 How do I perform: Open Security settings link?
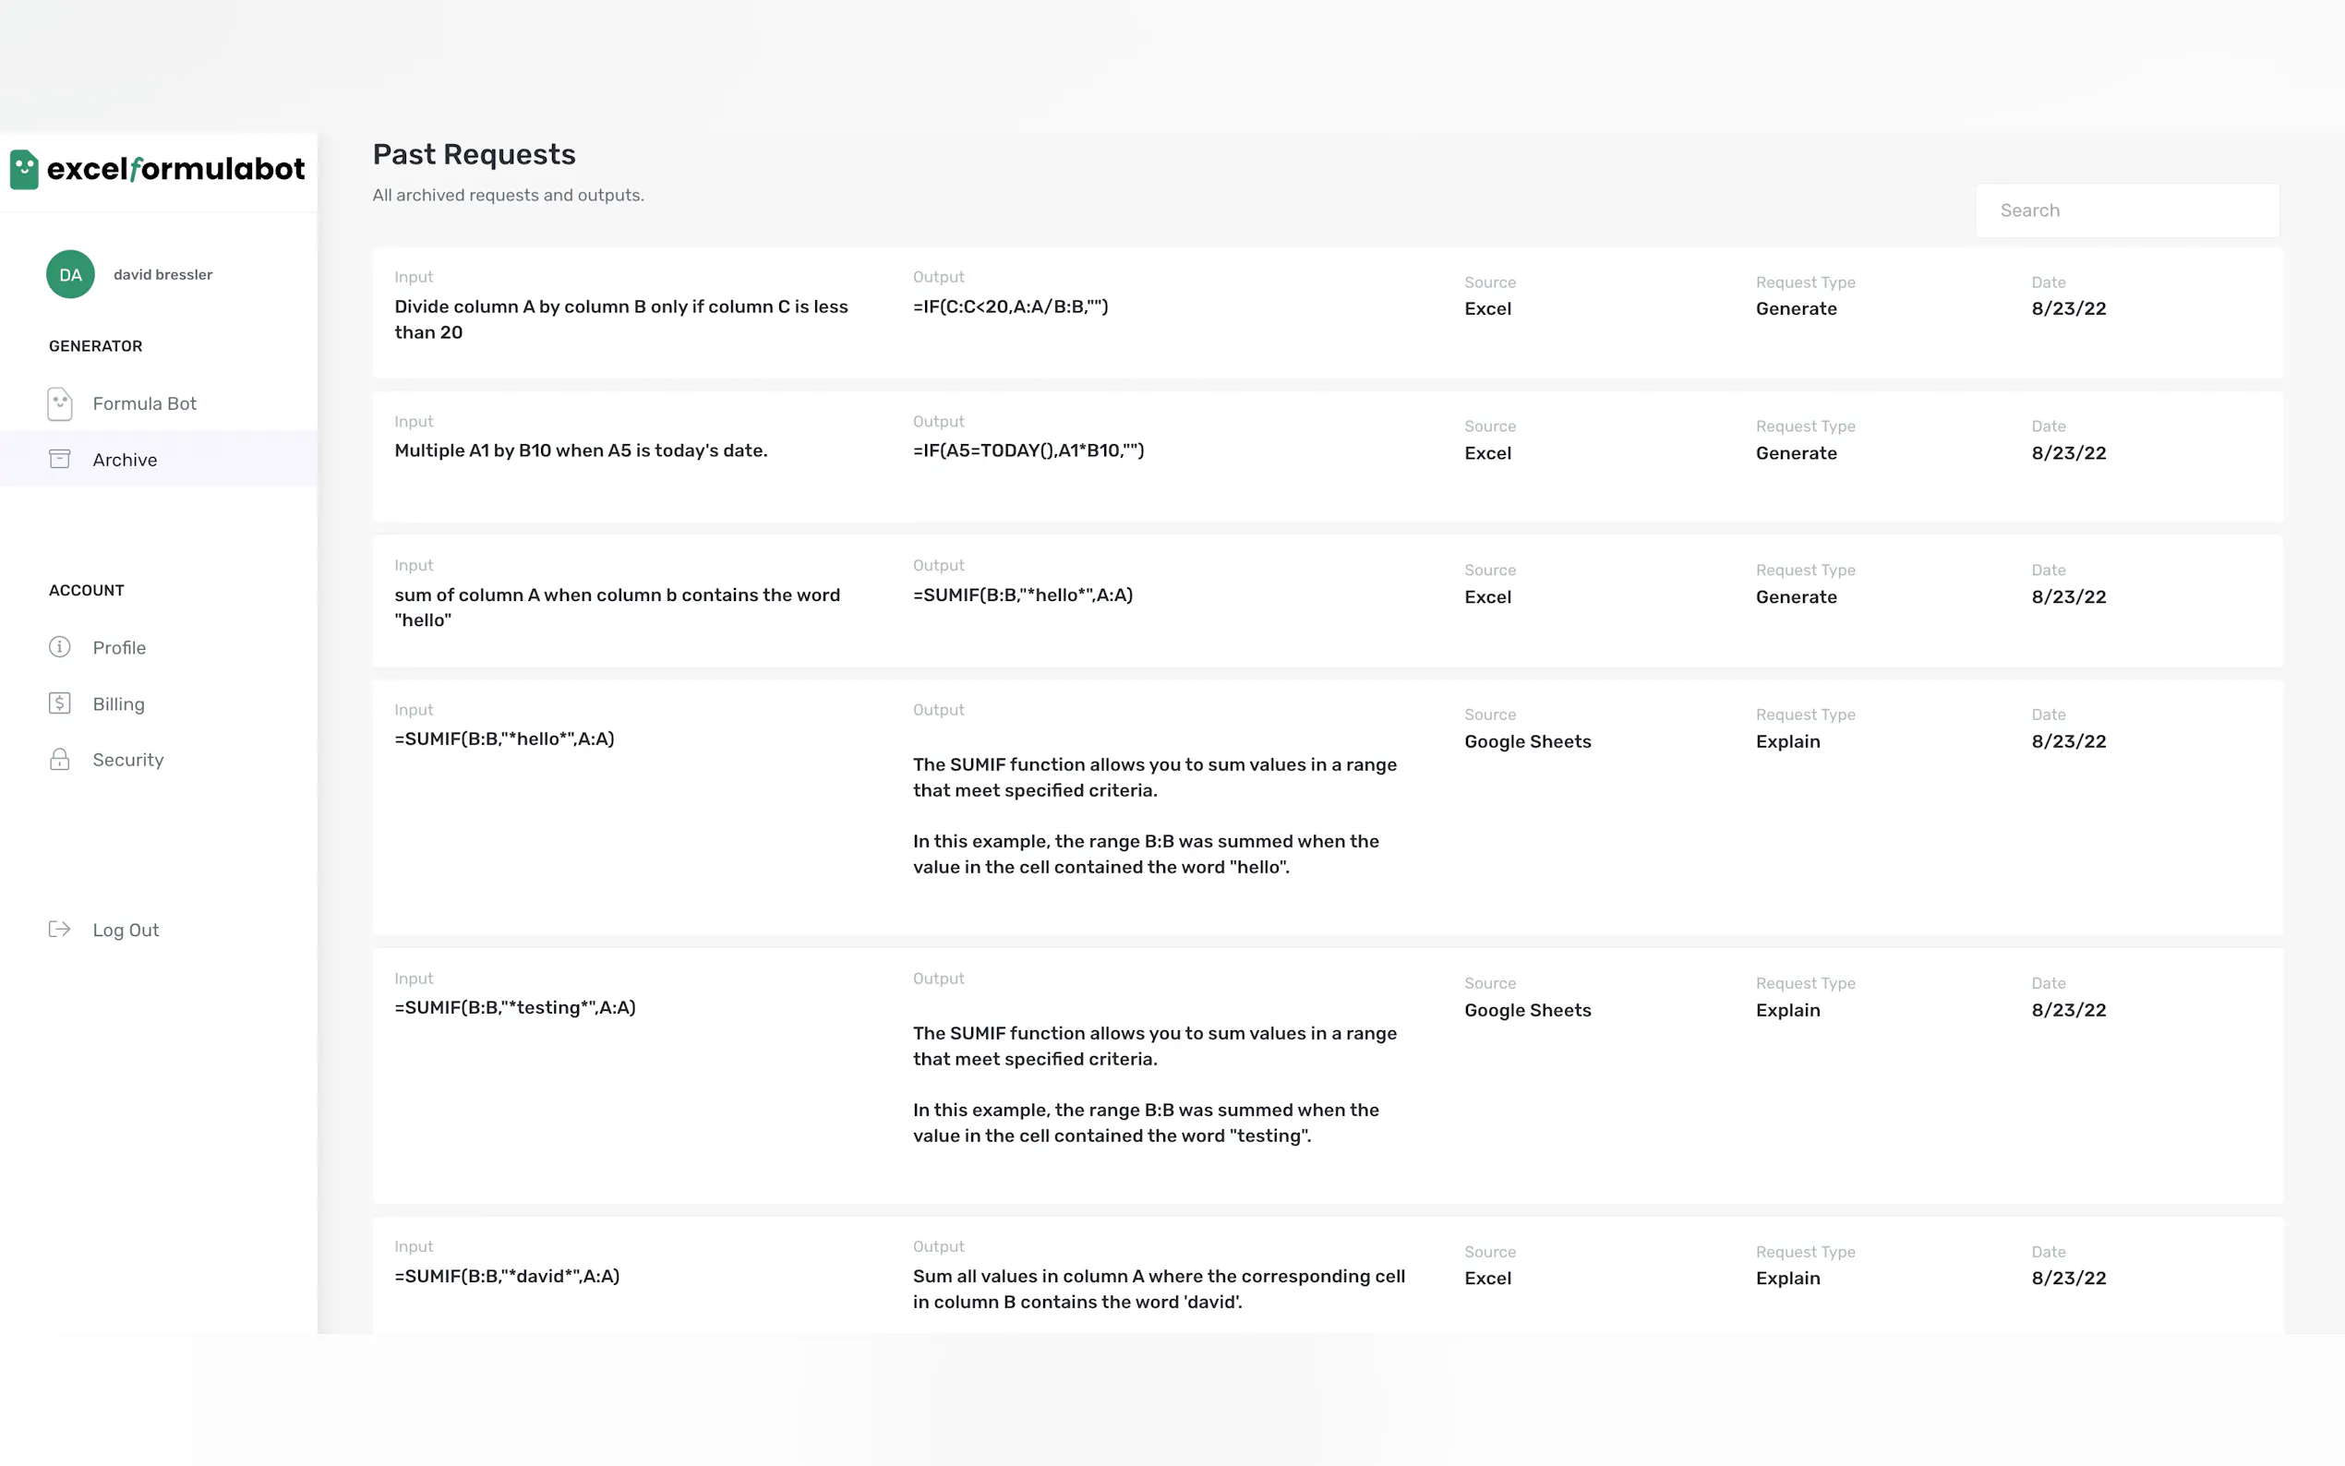(128, 760)
